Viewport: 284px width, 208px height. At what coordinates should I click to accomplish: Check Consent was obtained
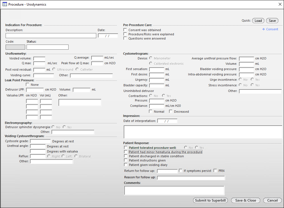pyautogui.click(x=125, y=30)
